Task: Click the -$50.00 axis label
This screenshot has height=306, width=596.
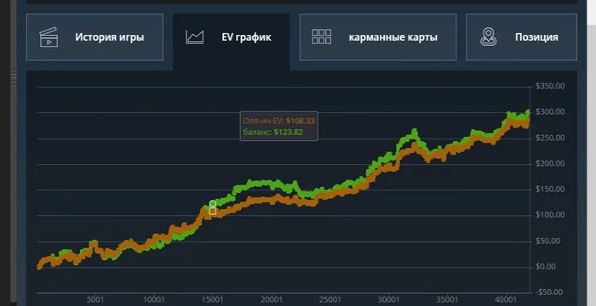Action: click(548, 292)
